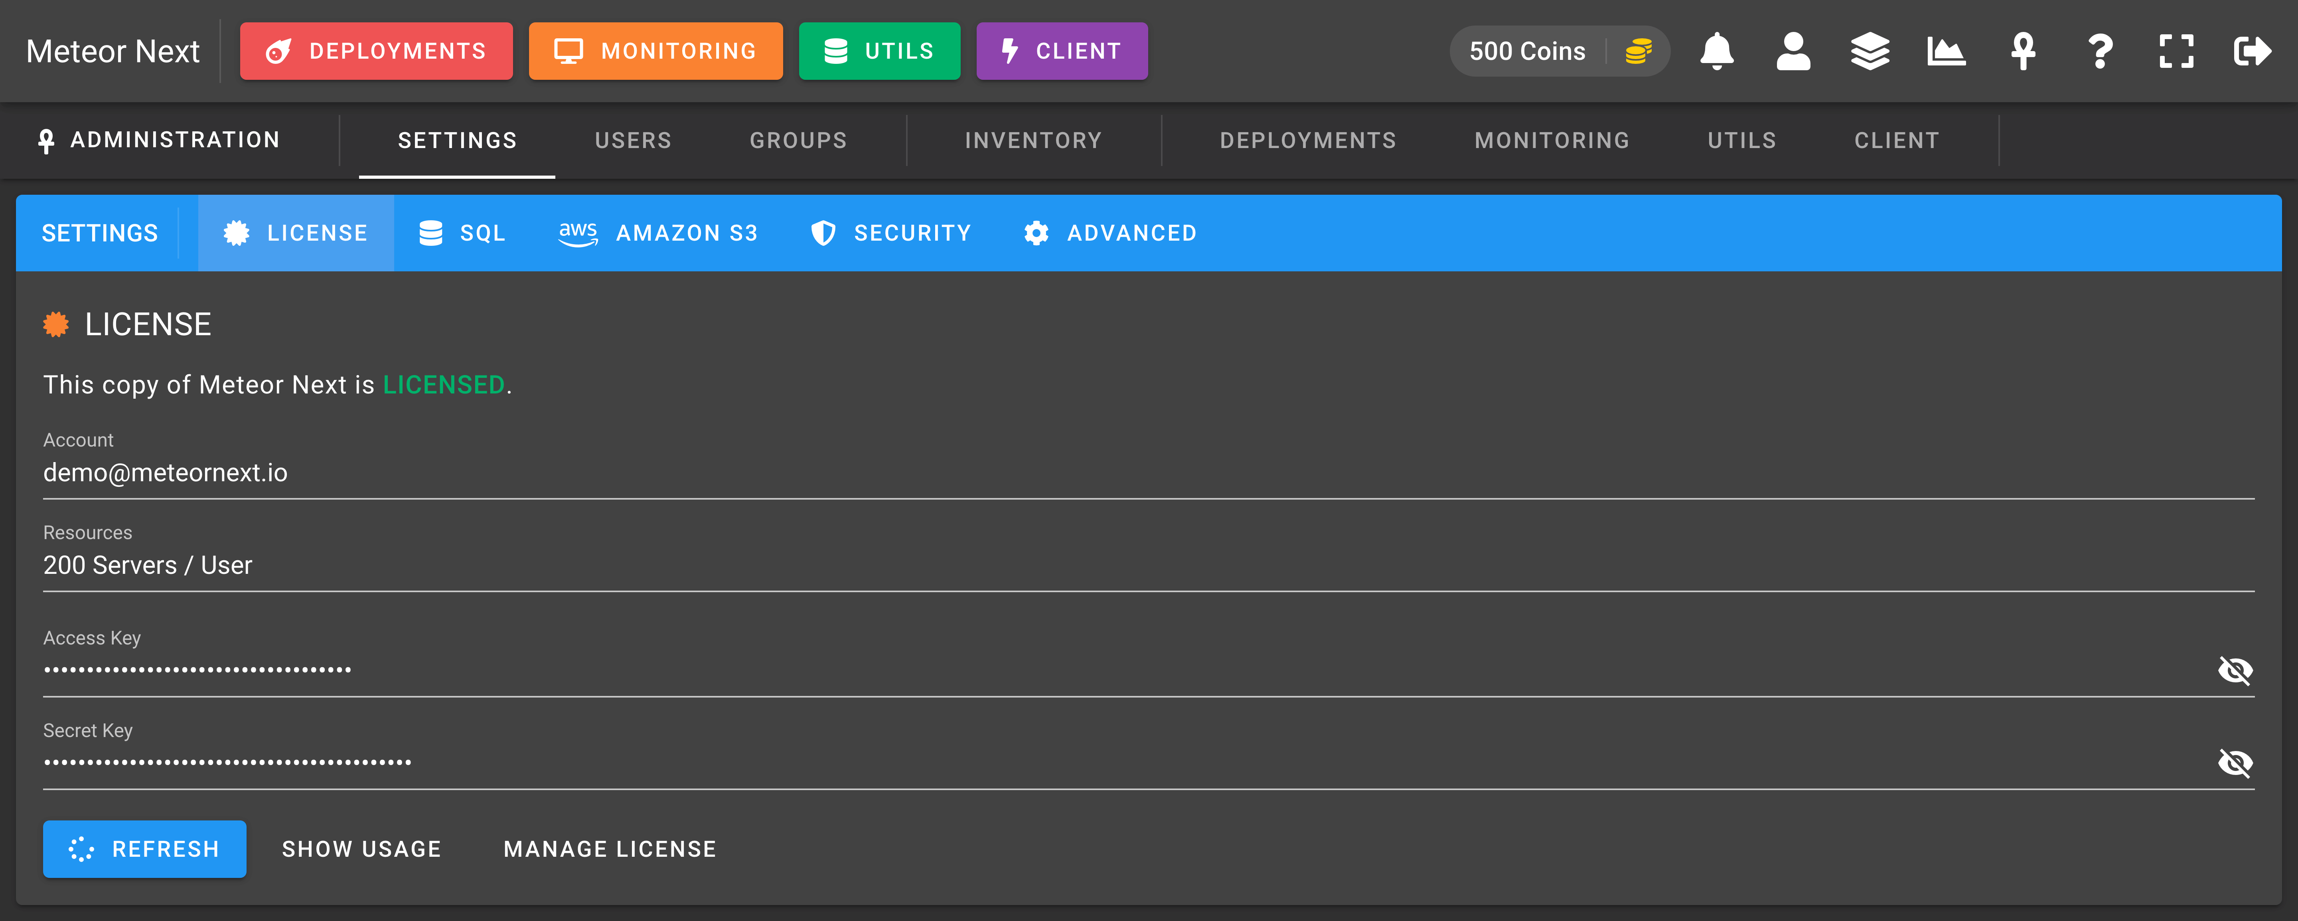This screenshot has height=921, width=2298.
Task: Click the 500 Coins balance pill
Action: pos(1560,51)
